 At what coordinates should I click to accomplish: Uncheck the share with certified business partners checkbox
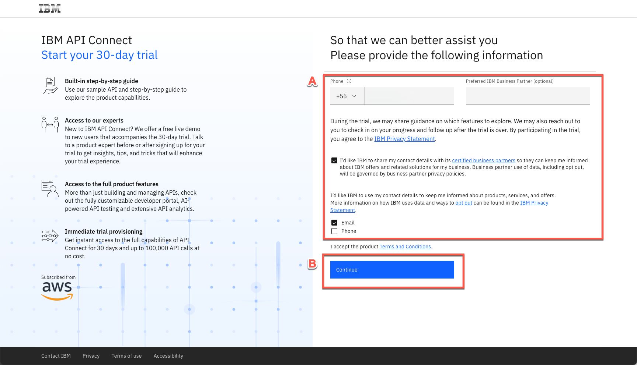pos(334,160)
